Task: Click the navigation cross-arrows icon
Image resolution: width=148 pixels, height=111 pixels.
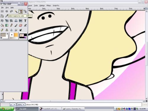Action: pyautogui.click(x=147, y=101)
